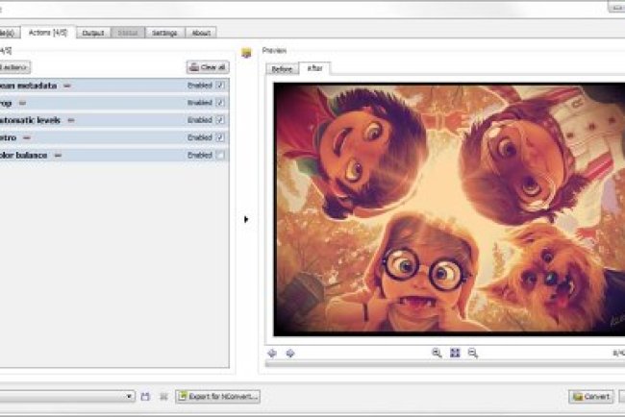This screenshot has height=417, width=625.
Task: Disable the Clean metadata action checkbox
Action: [x=220, y=86]
